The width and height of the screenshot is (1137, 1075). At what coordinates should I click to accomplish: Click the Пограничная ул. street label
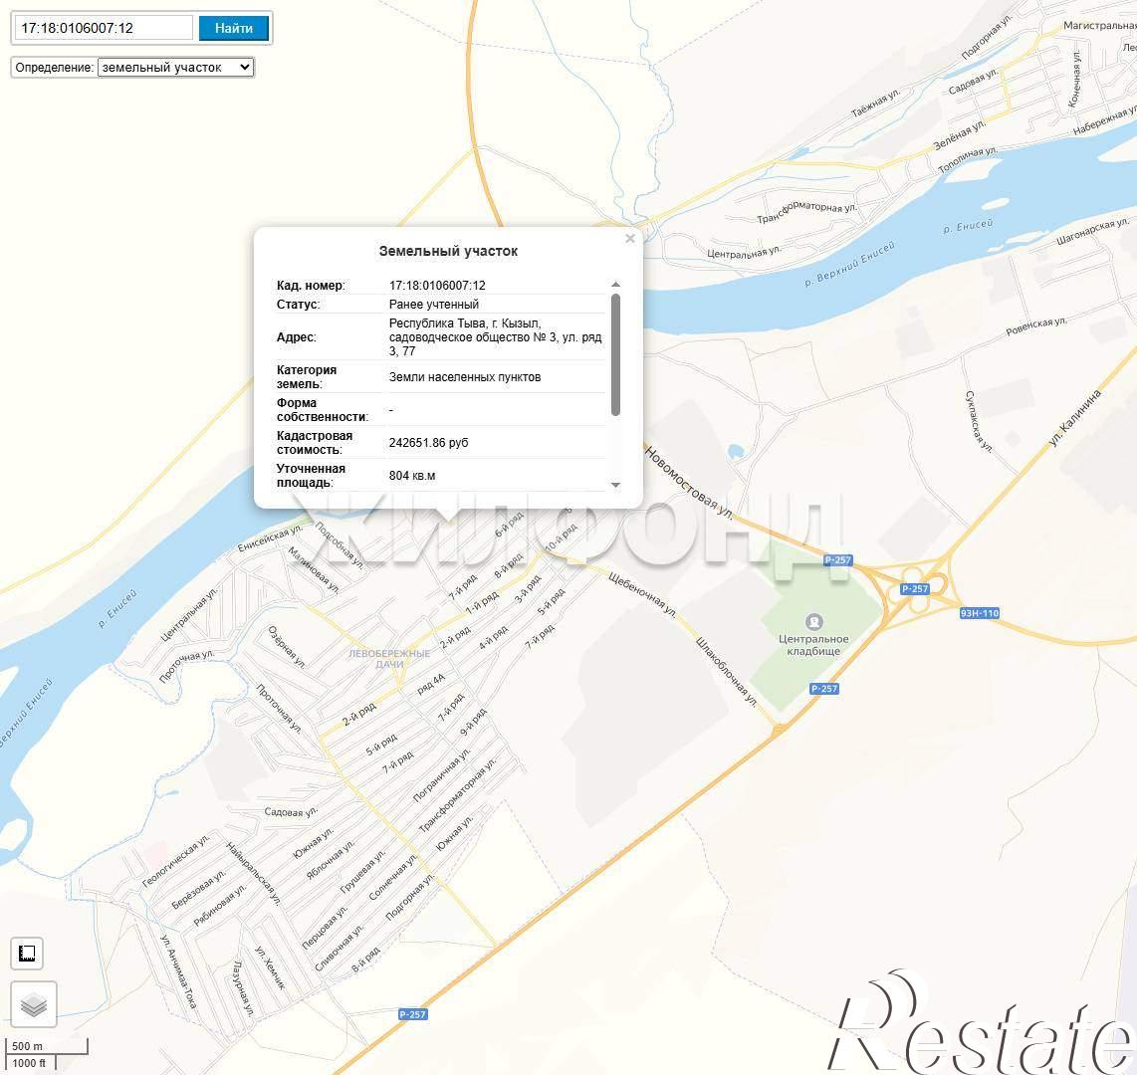(x=442, y=775)
